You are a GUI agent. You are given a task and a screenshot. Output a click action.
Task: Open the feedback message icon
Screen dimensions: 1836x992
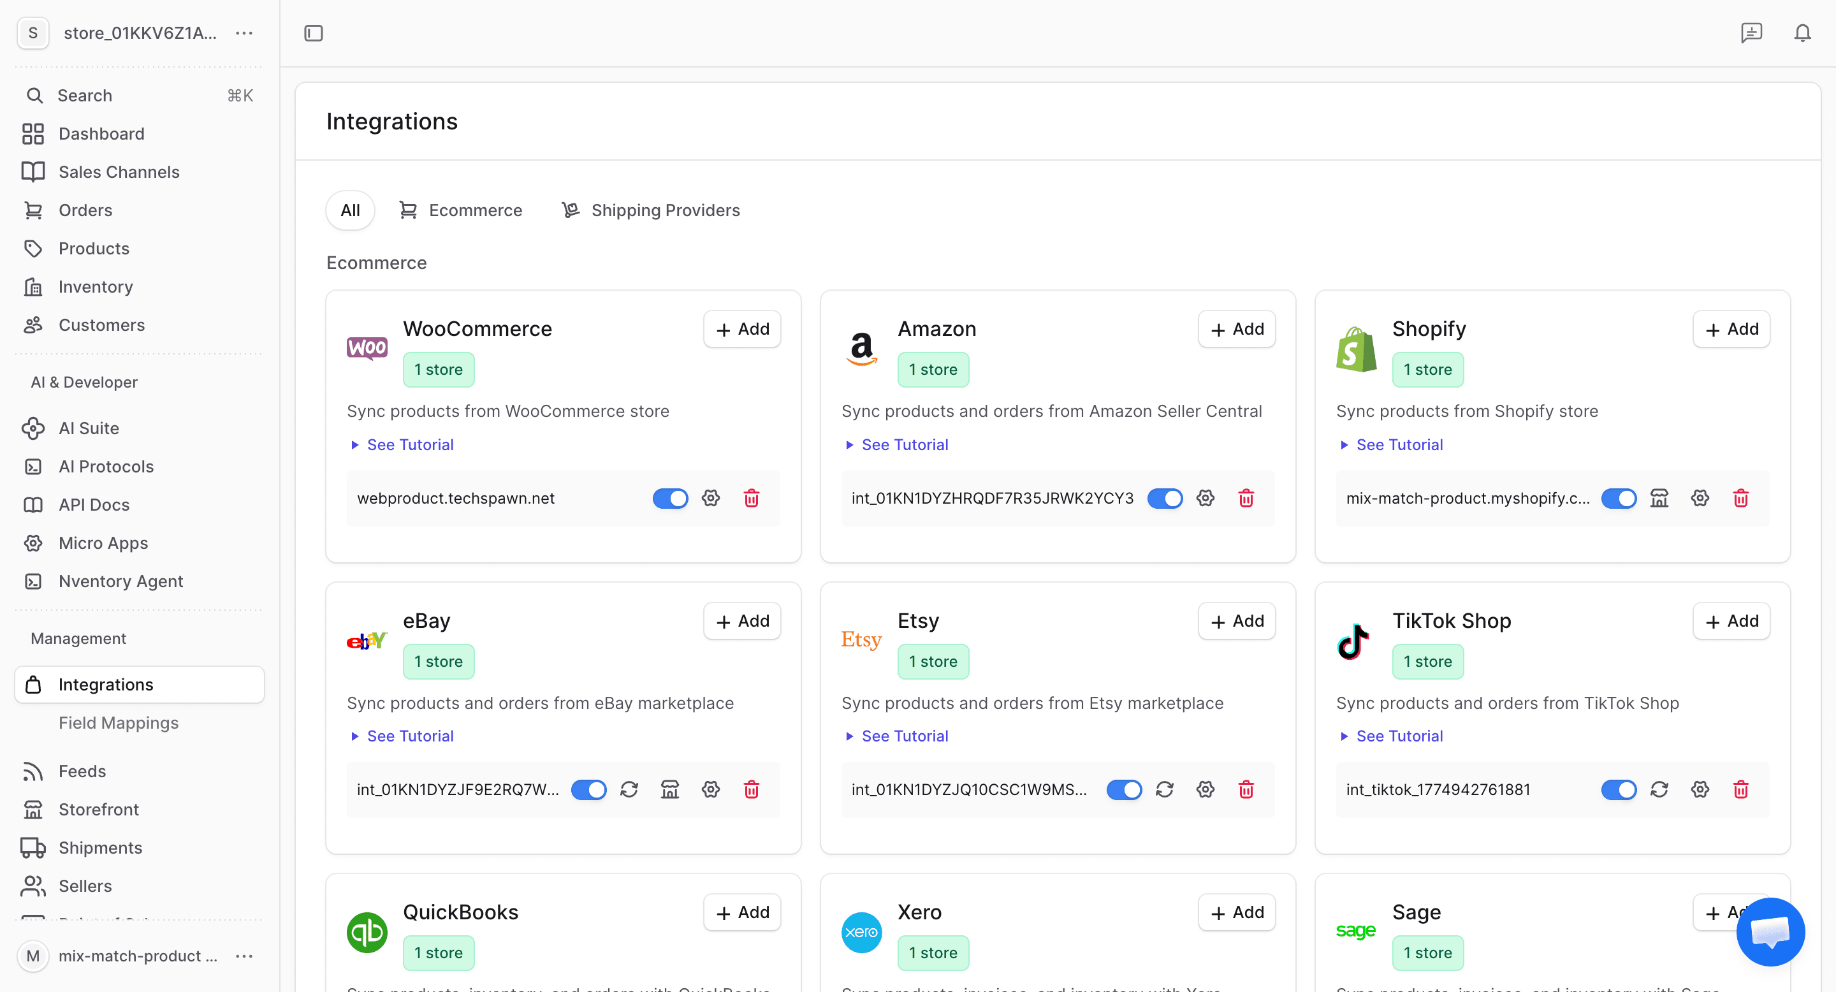pyautogui.click(x=1751, y=33)
